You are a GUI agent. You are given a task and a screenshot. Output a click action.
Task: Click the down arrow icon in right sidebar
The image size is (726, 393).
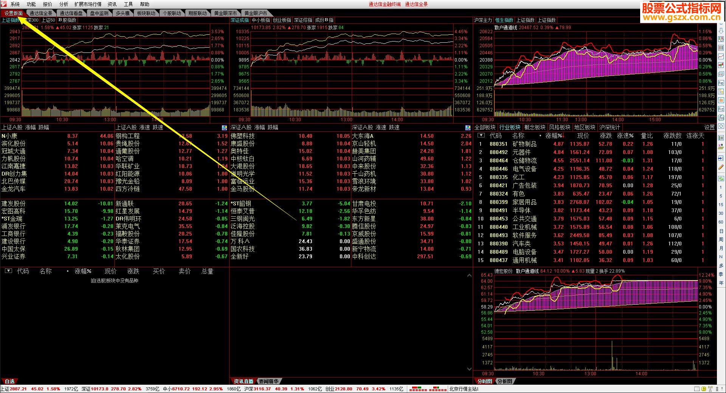coord(721,30)
